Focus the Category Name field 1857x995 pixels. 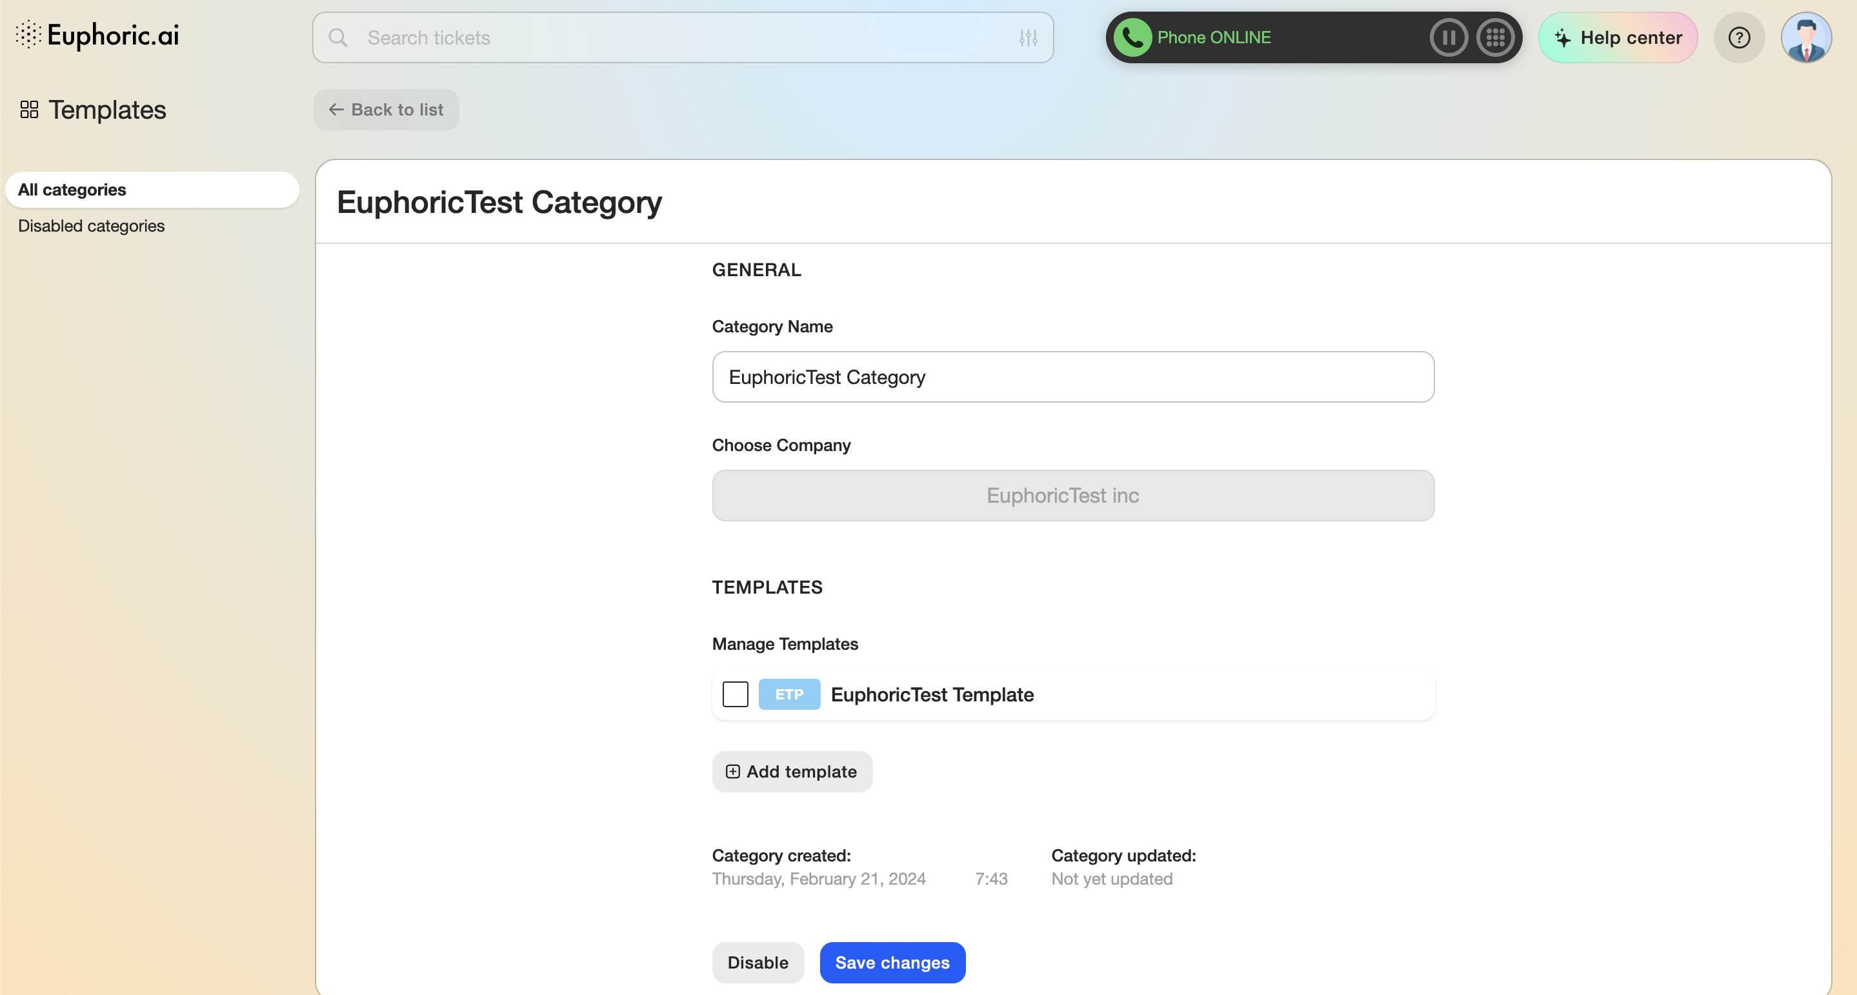[1072, 377]
